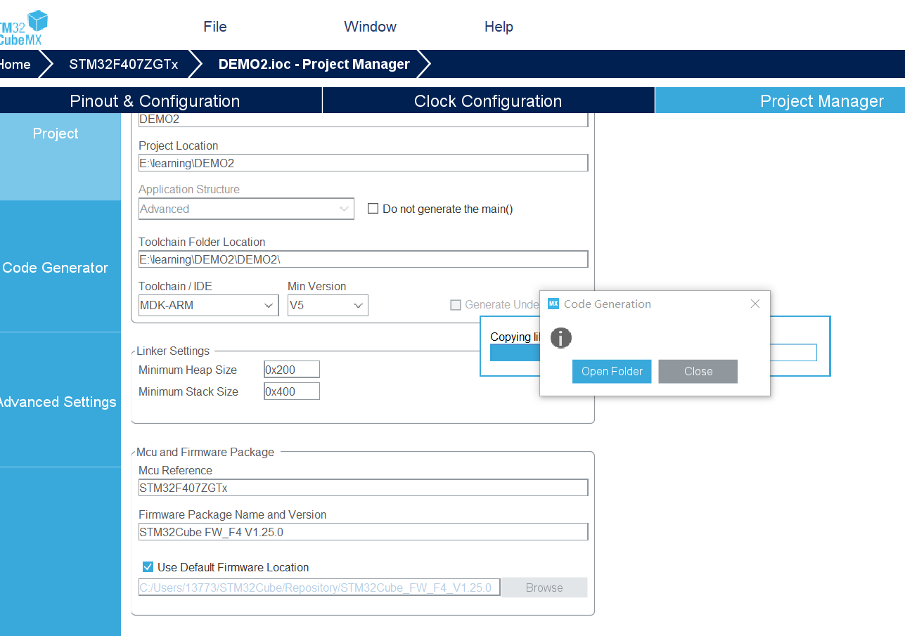Click the Open Folder button
The image size is (905, 636).
(612, 371)
